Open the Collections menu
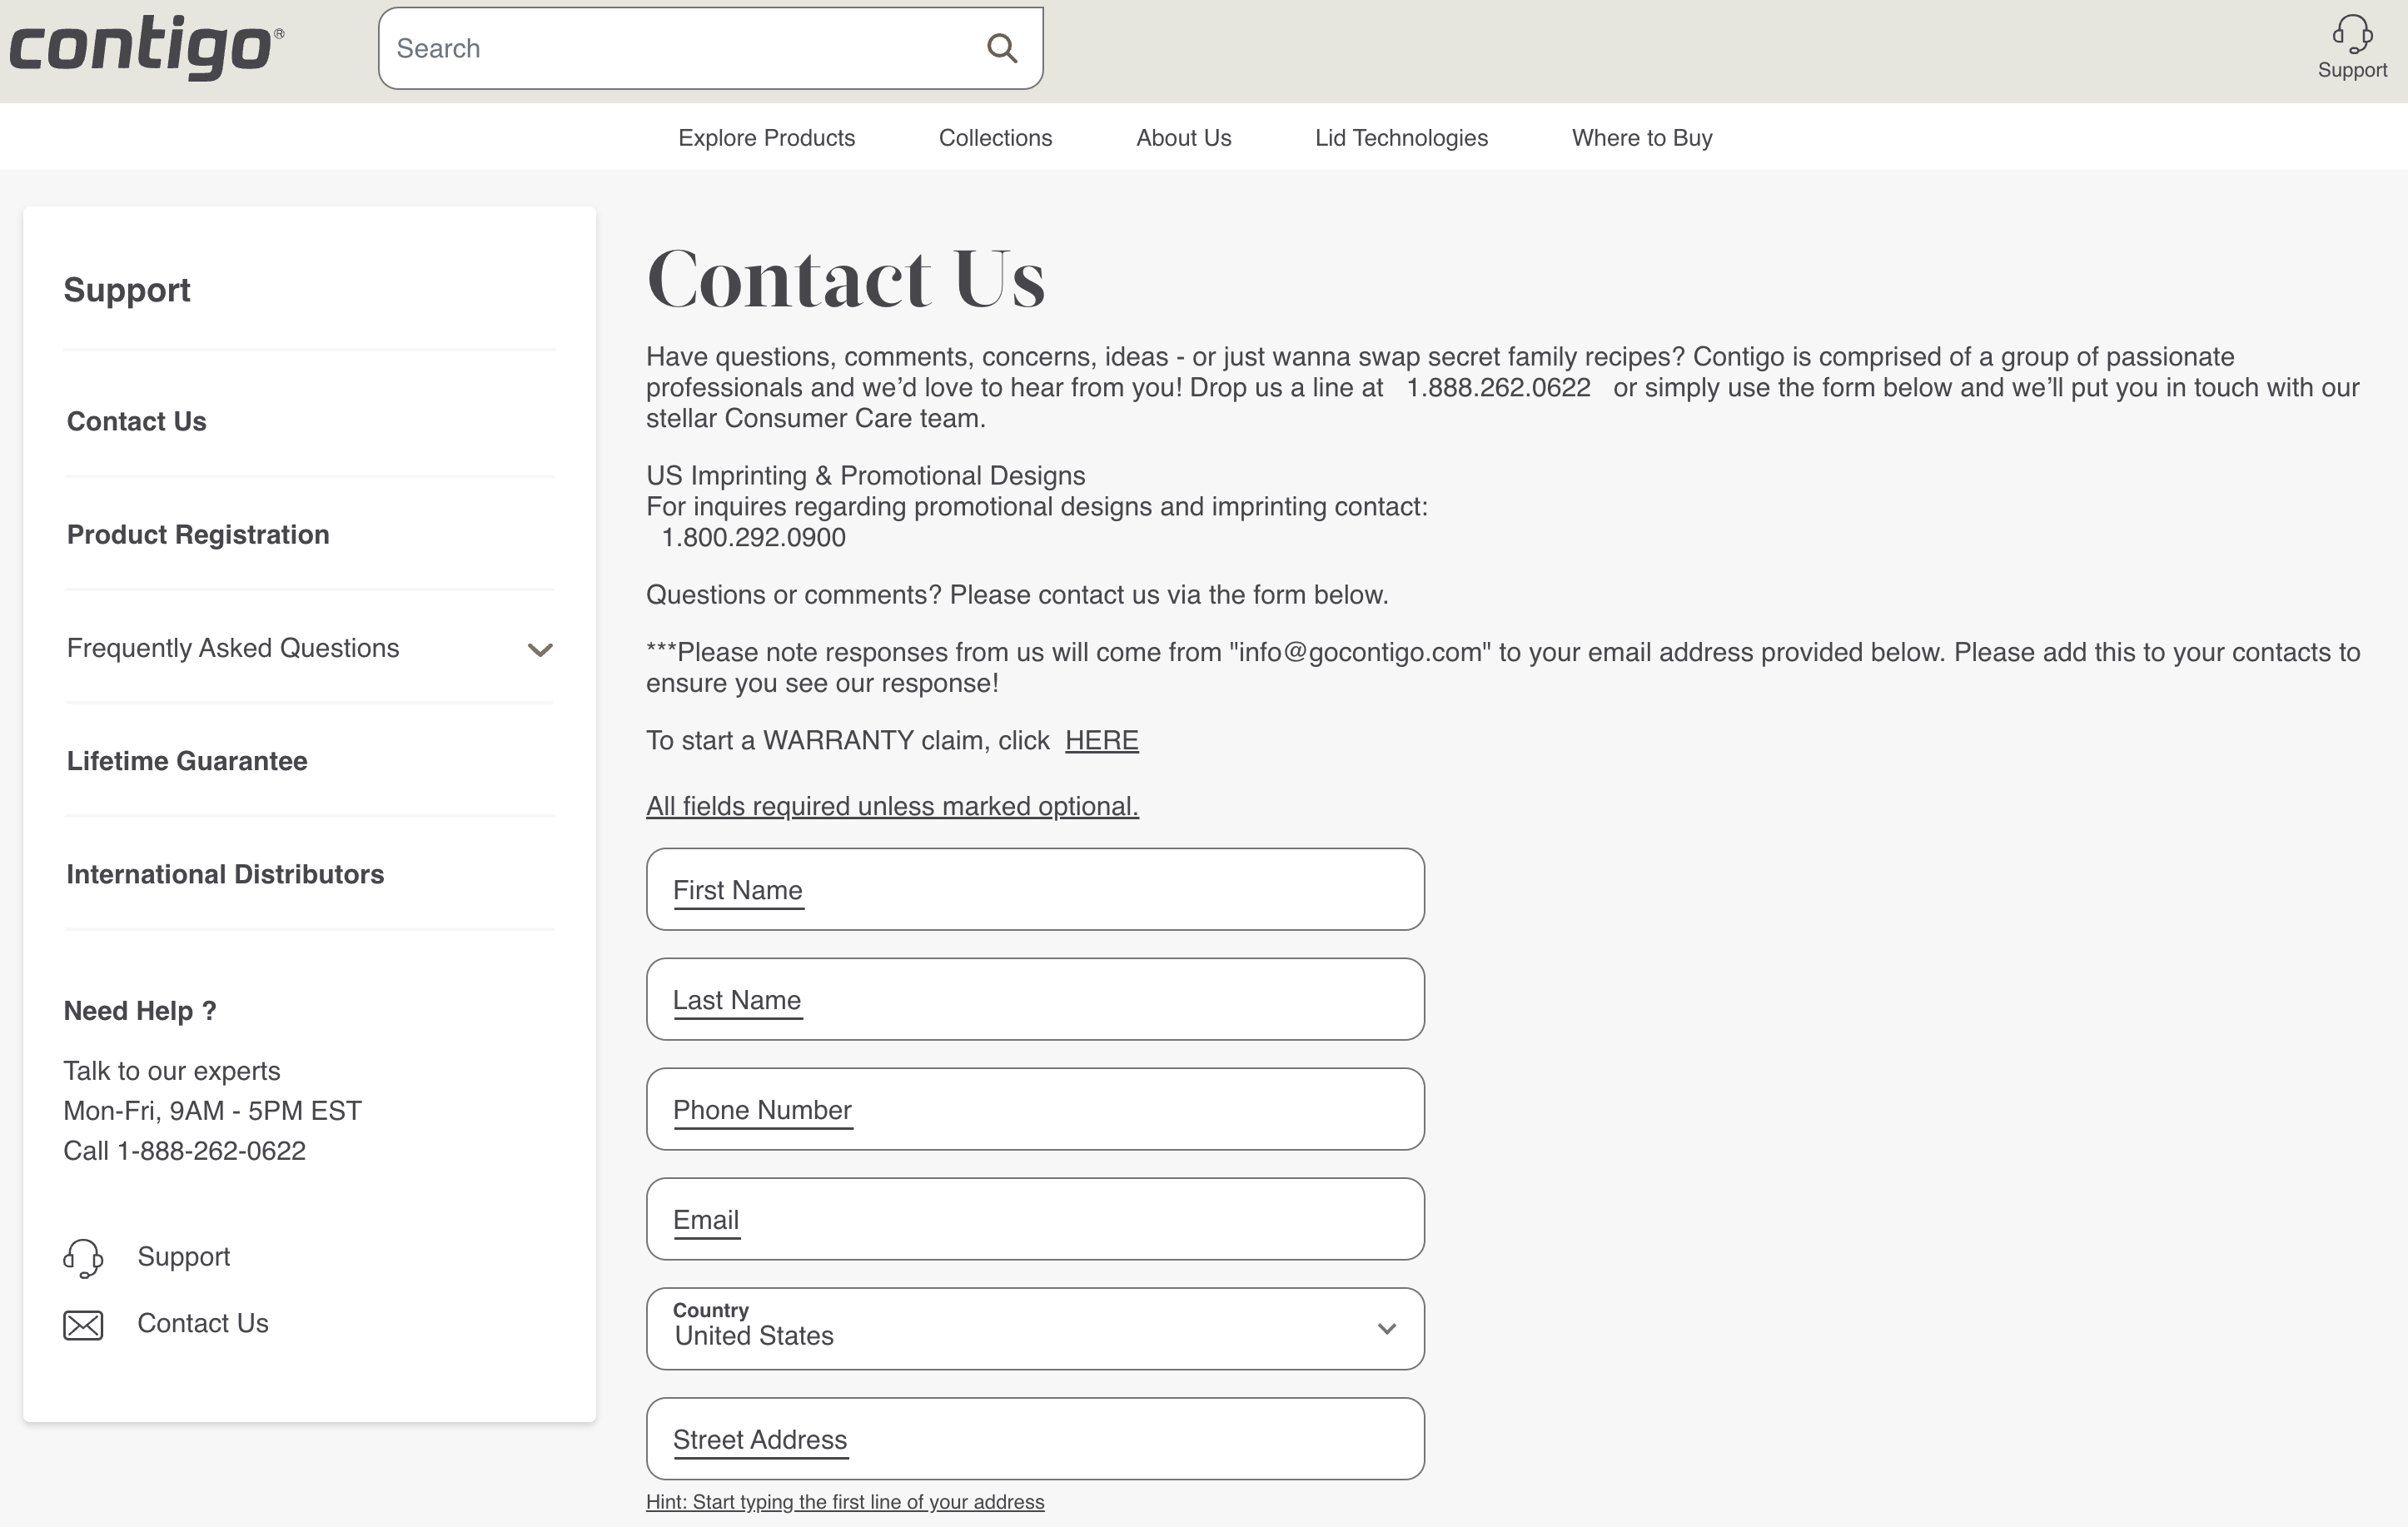 pos(995,138)
